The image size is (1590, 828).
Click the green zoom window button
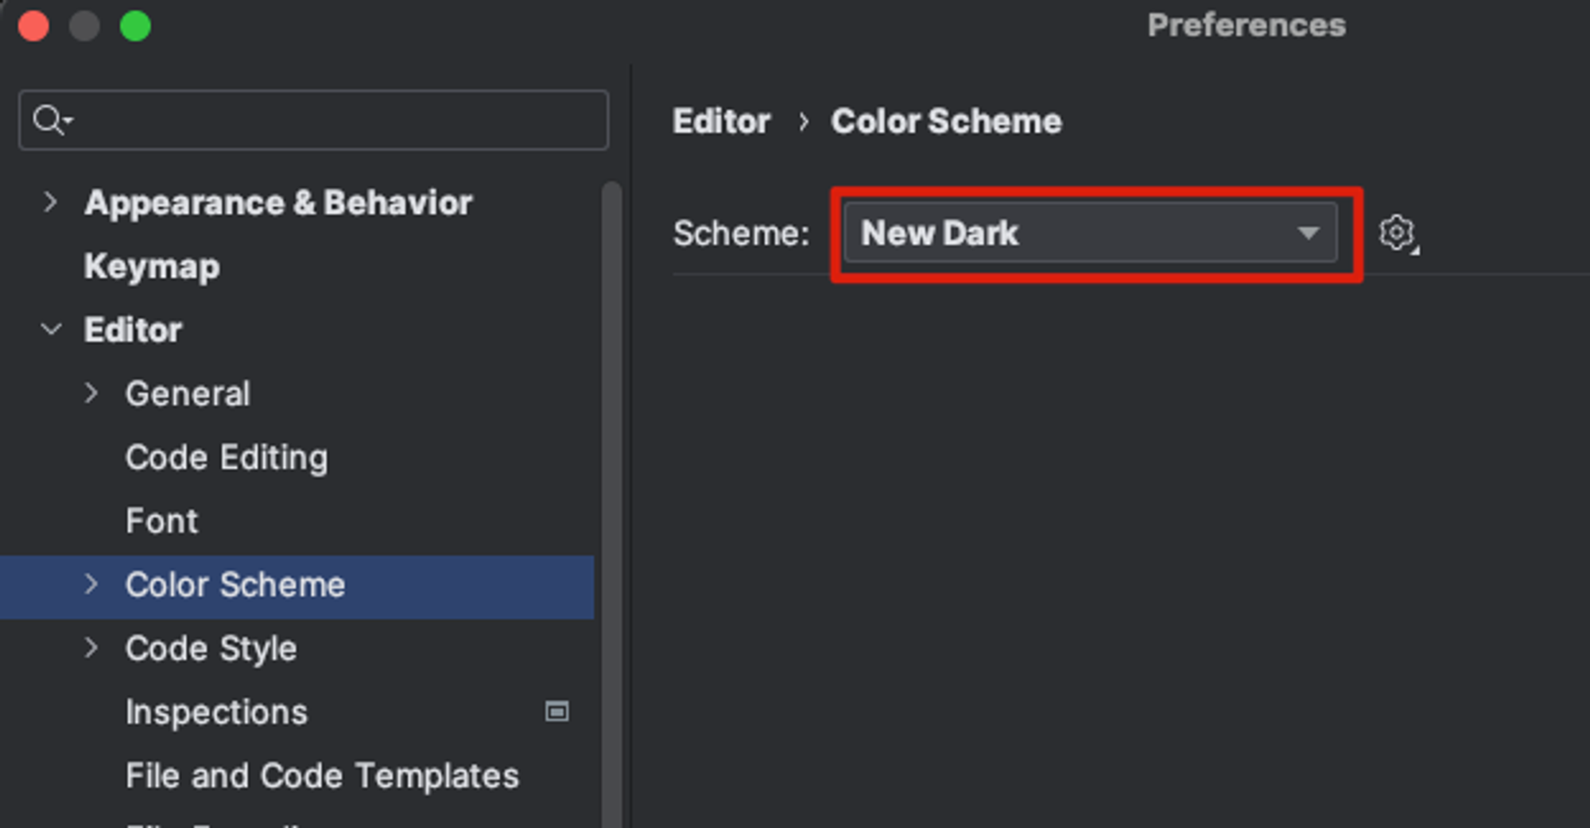(x=135, y=25)
